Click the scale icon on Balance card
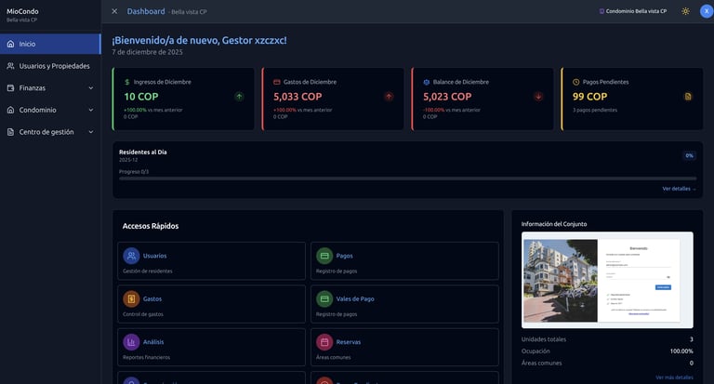The width and height of the screenshot is (714, 384). coord(426,82)
